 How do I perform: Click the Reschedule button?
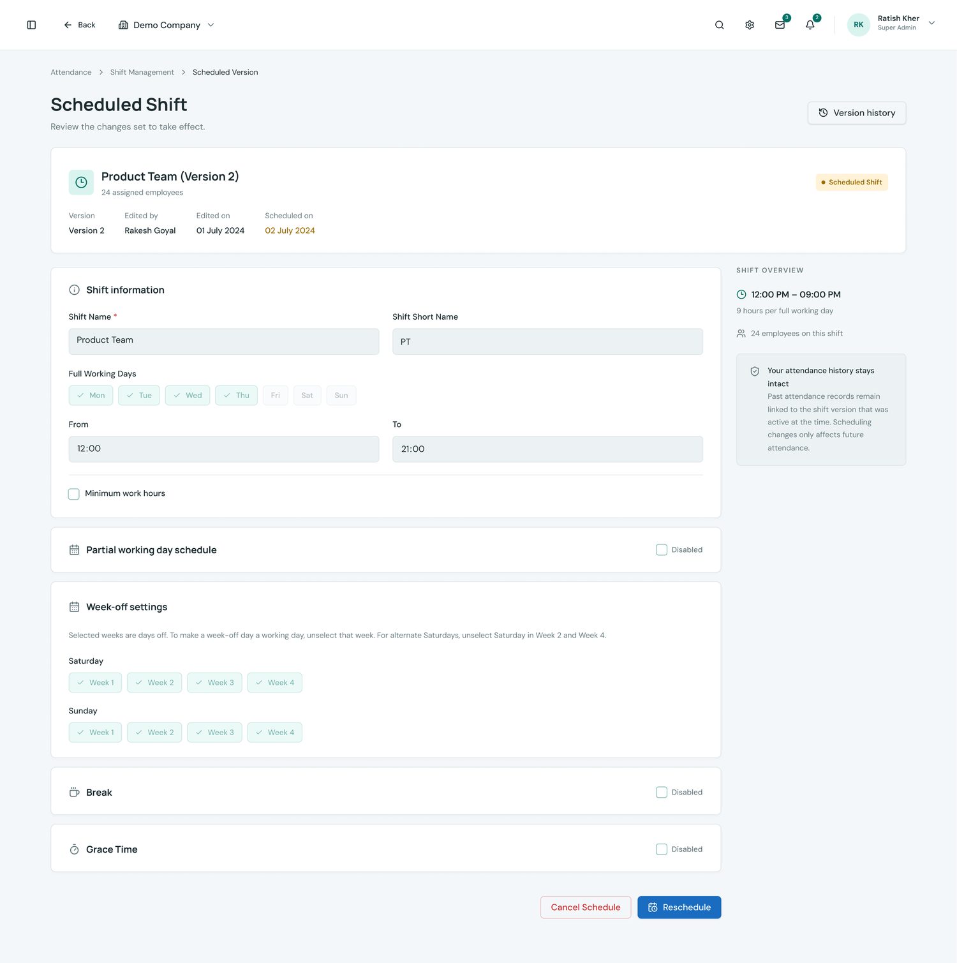pos(679,907)
